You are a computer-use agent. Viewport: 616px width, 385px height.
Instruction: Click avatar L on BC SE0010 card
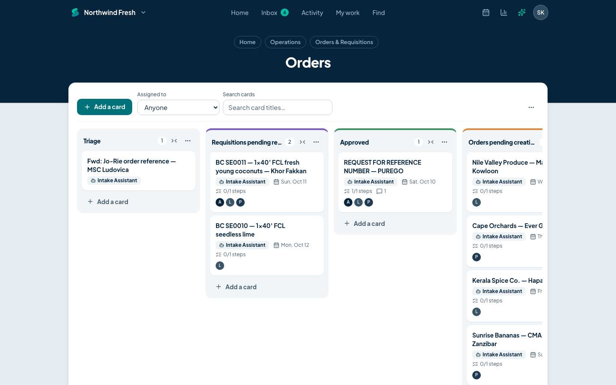[x=220, y=266]
